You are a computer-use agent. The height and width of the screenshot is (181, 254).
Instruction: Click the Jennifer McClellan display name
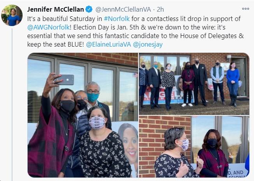pyautogui.click(x=55, y=9)
